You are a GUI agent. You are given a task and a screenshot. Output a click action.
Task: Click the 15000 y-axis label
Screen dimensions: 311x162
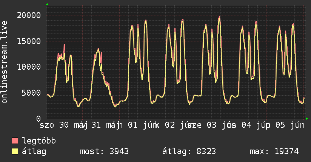tap(29, 41)
